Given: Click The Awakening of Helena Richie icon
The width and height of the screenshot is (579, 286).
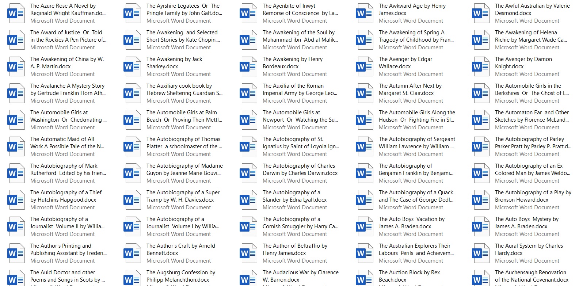Looking at the screenshot, I should click(480, 40).
